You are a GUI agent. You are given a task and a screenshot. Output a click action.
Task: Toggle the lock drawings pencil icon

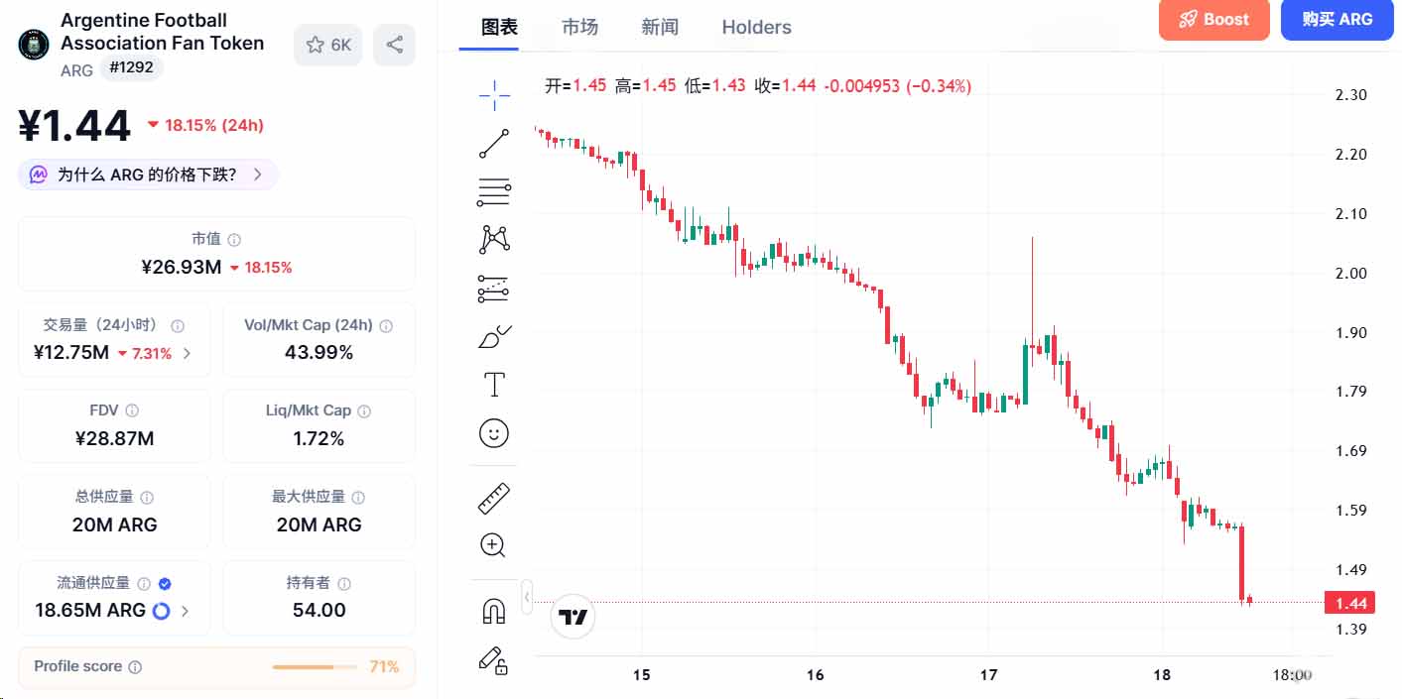coord(494,659)
